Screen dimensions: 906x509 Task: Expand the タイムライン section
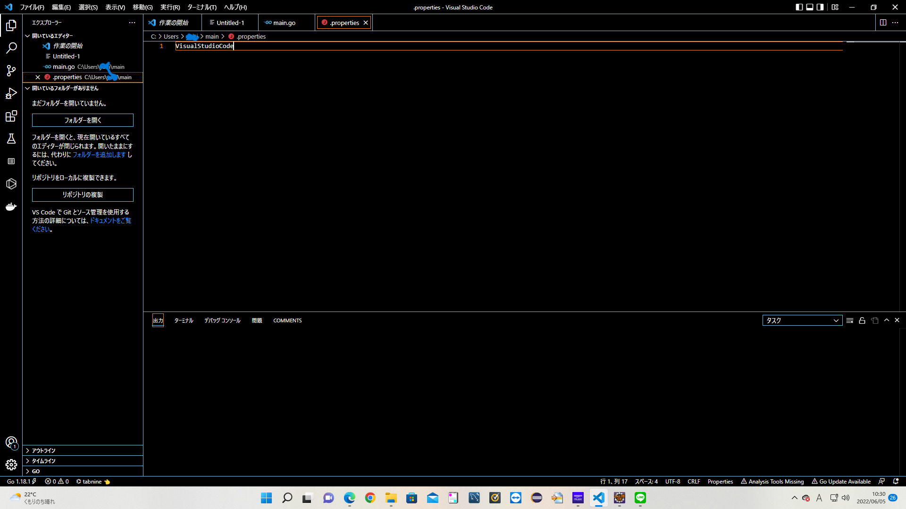tap(43, 461)
